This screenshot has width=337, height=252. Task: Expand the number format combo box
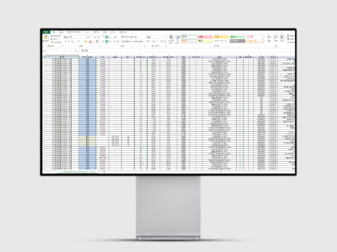(166, 37)
